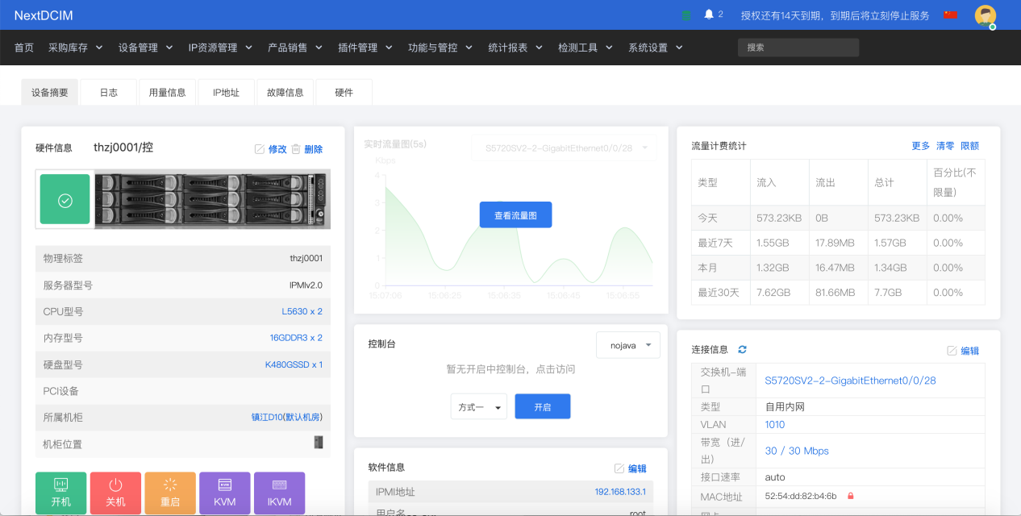The width and height of the screenshot is (1021, 516).
Task: Click the green database icon in header
Action: click(x=686, y=15)
